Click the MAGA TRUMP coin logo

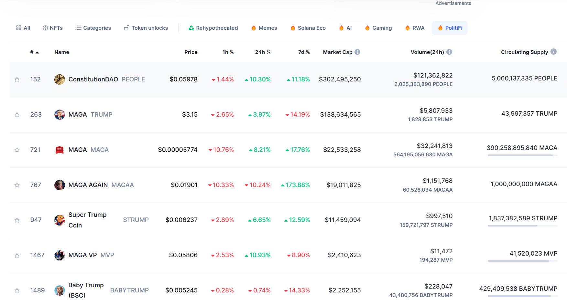[x=60, y=115]
